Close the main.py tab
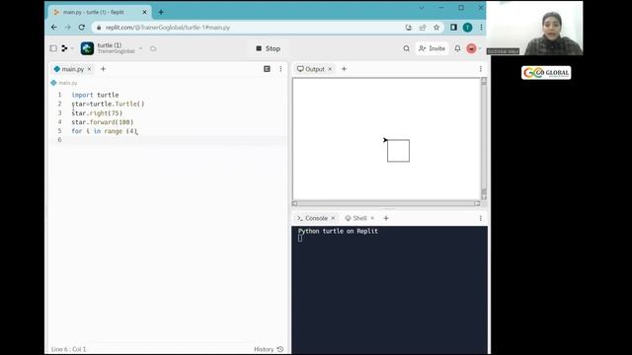This screenshot has height=355, width=632. (x=90, y=69)
